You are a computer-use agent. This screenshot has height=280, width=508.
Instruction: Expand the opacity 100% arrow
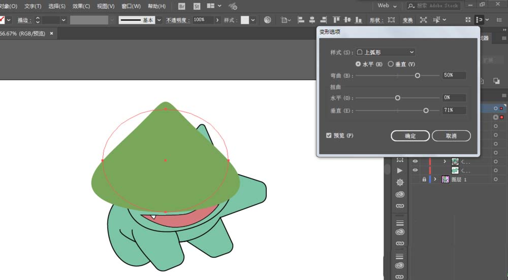click(x=217, y=20)
